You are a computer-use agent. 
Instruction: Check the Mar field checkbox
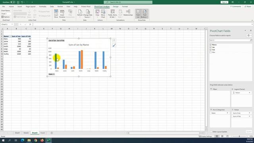pos(211,52)
